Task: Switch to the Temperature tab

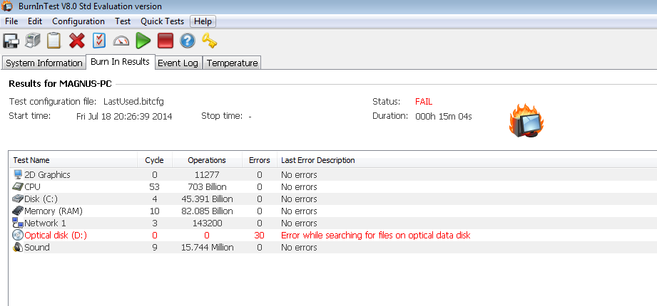Action: pos(232,63)
